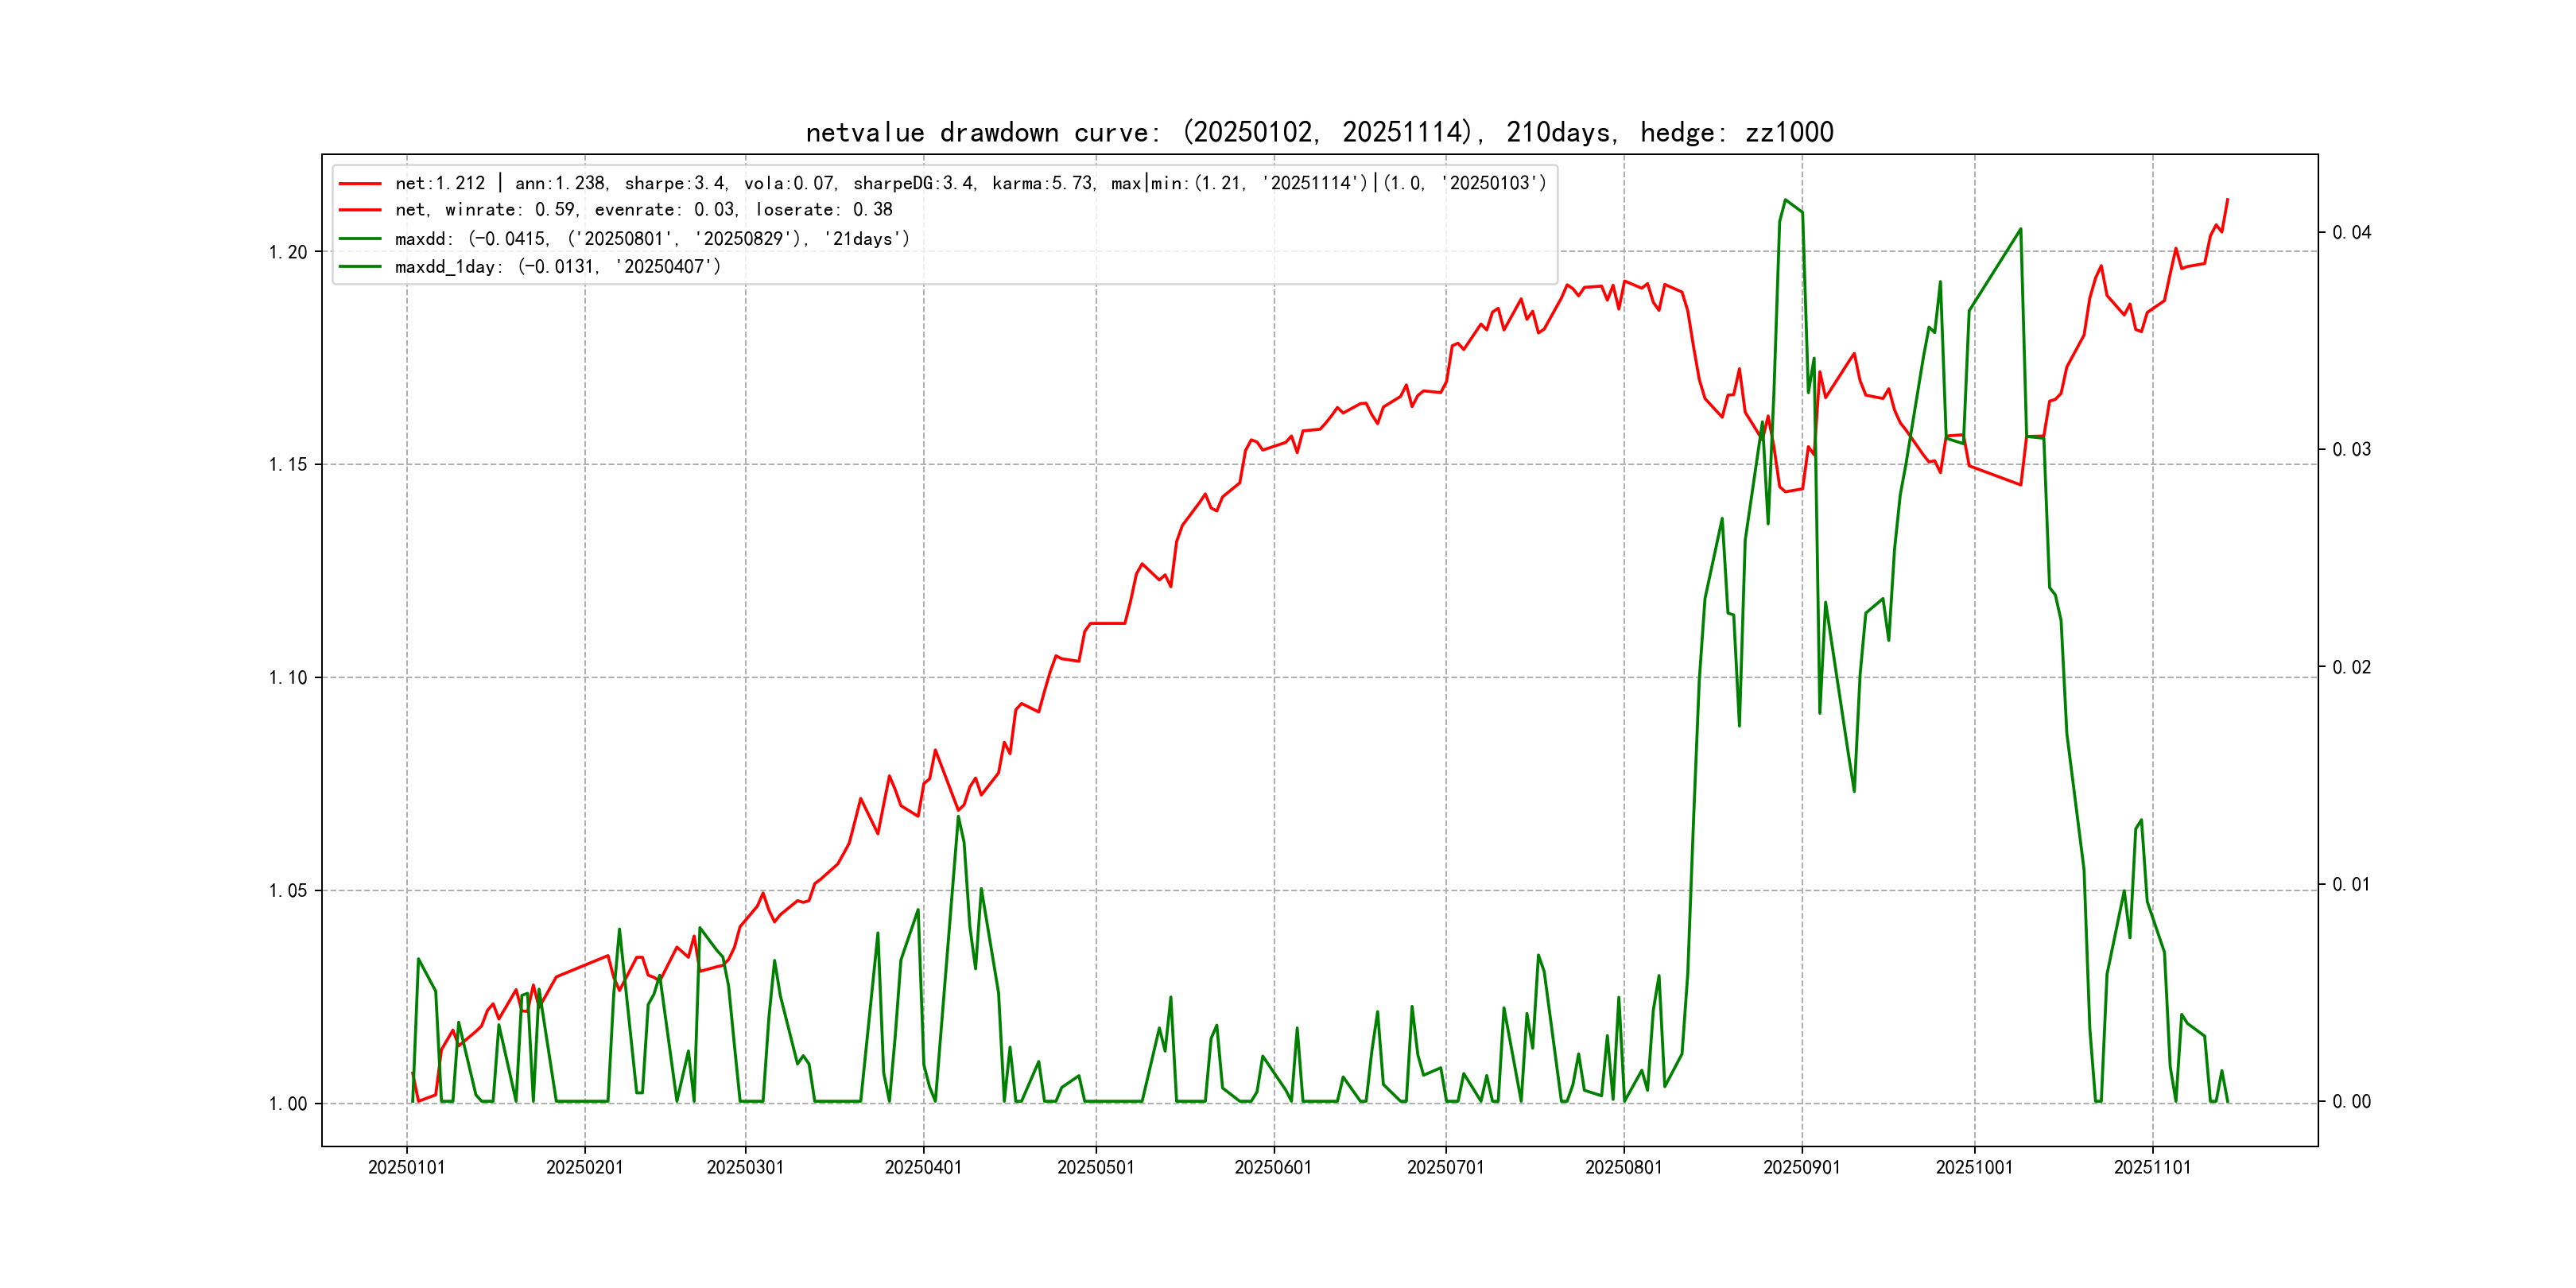
Task: Click the red swatch beside winrate legend entry
Action: click(360, 210)
